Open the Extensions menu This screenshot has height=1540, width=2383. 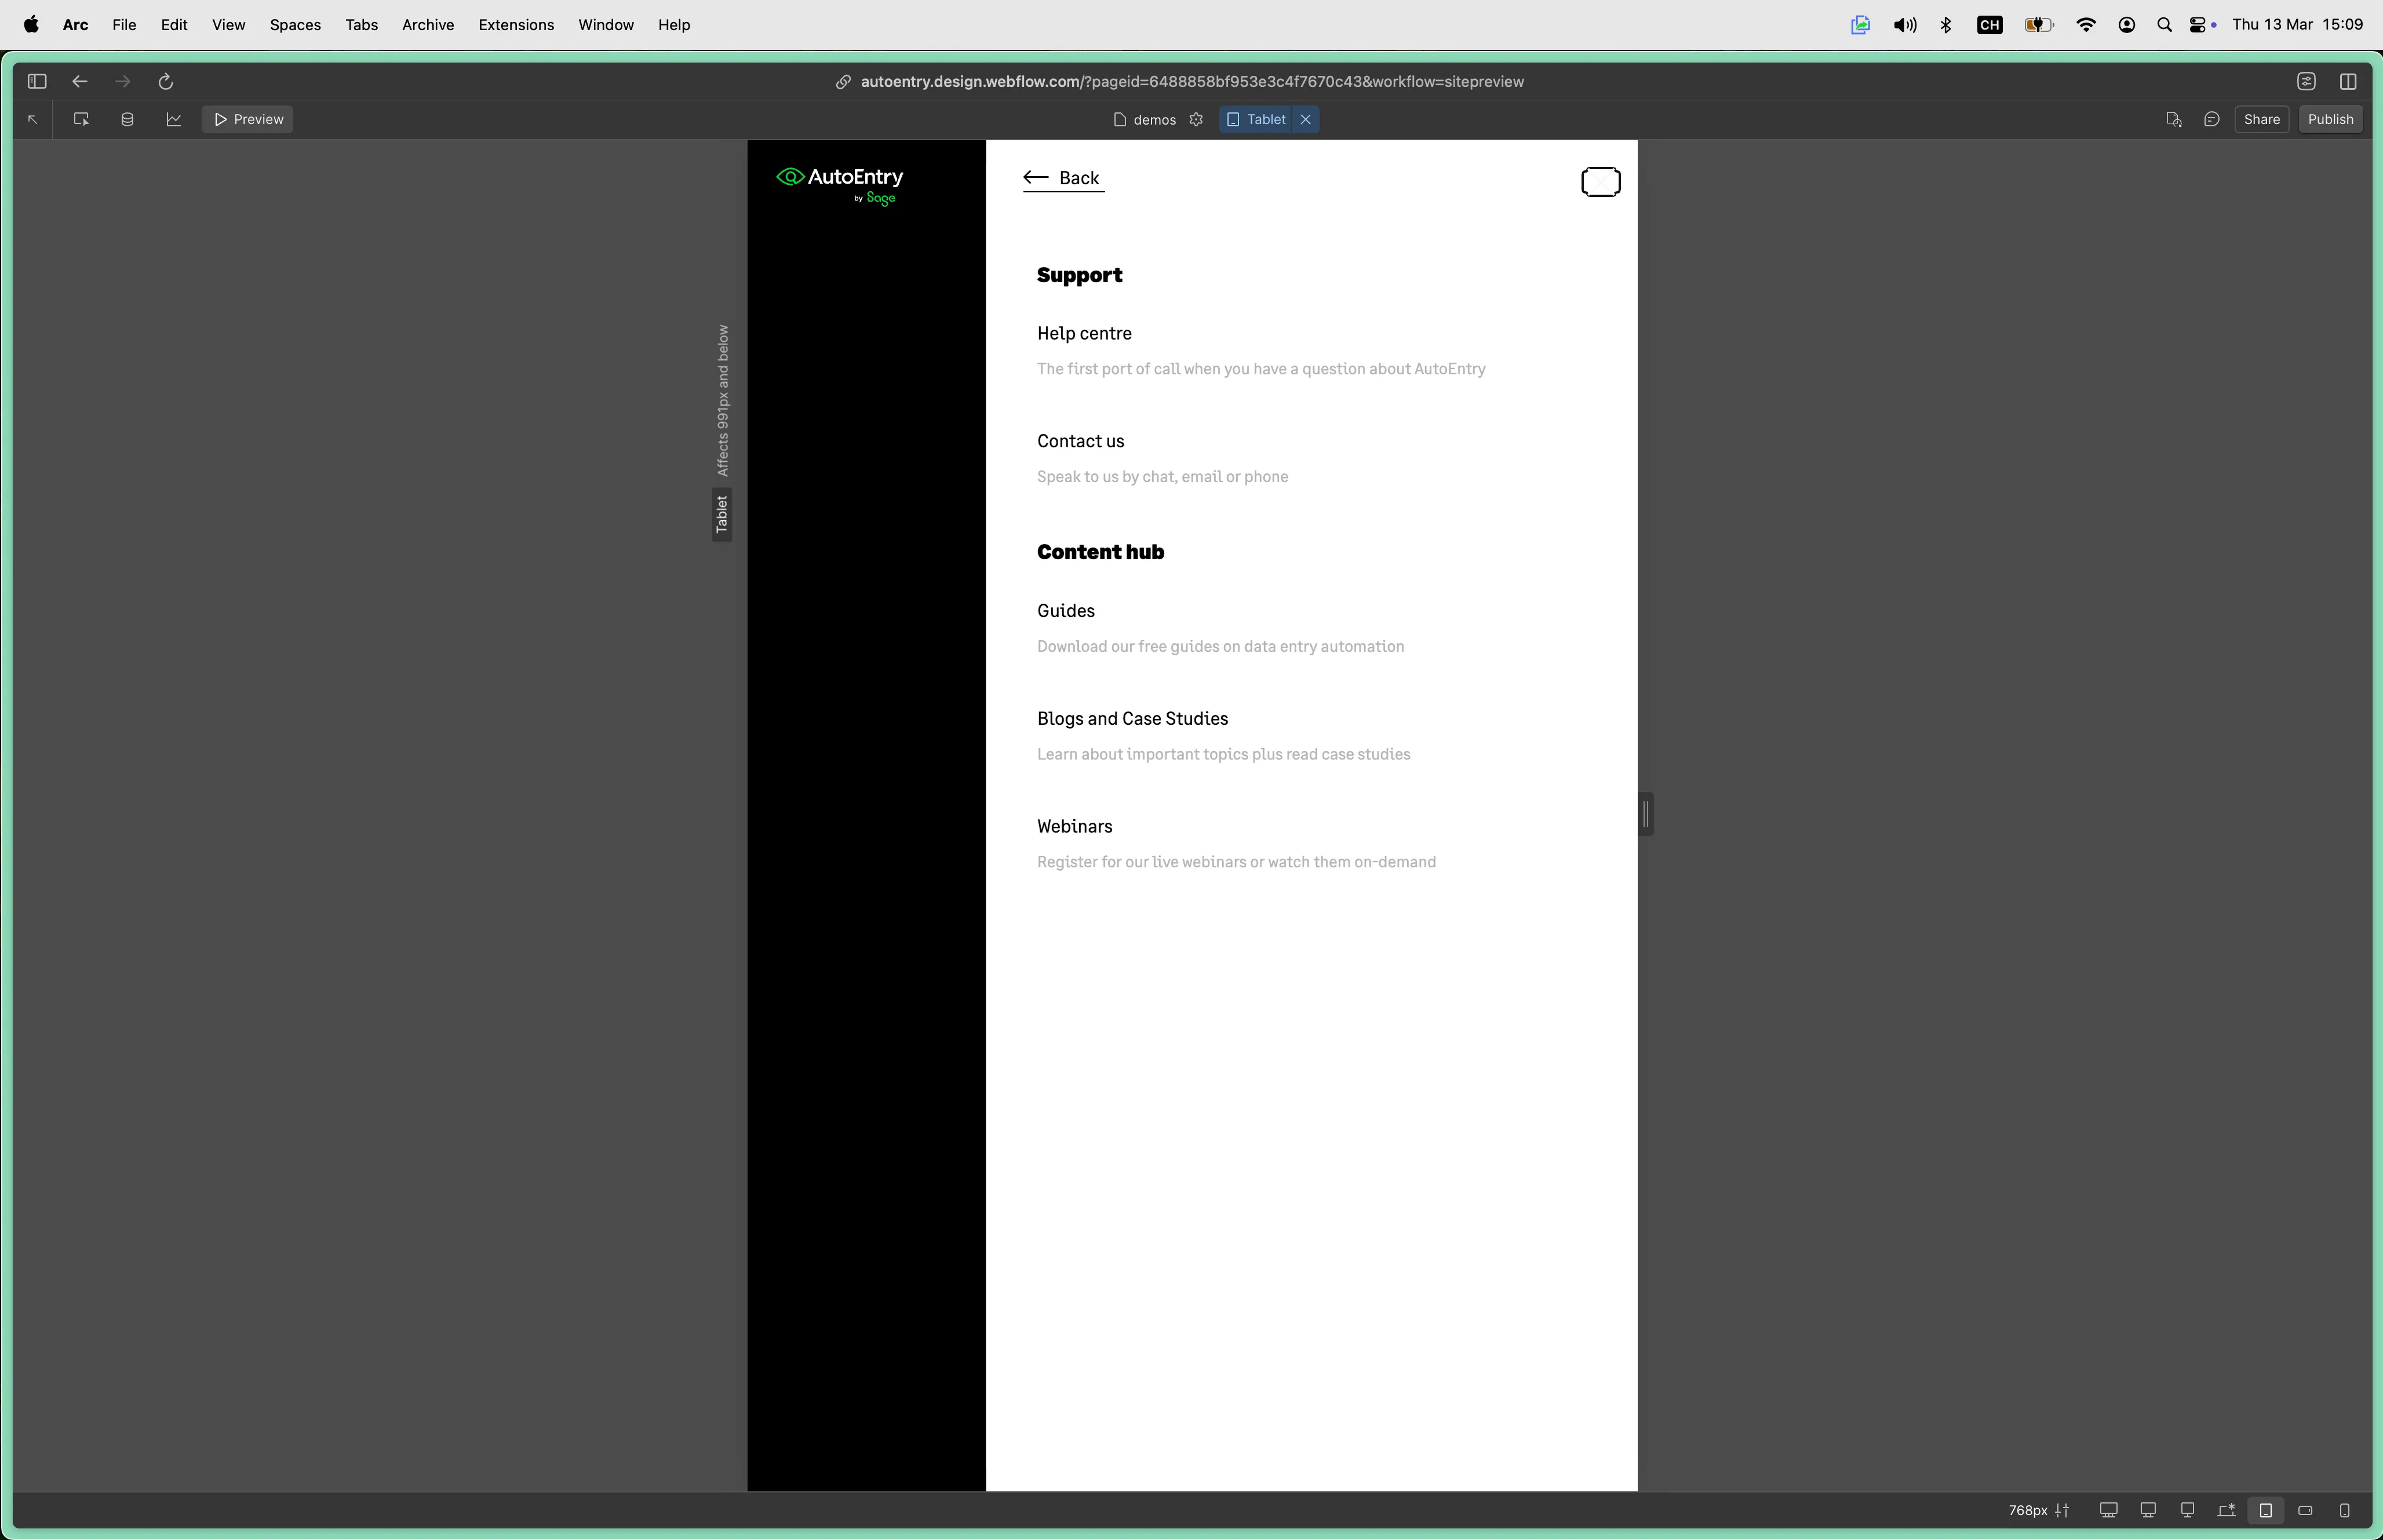pos(516,25)
